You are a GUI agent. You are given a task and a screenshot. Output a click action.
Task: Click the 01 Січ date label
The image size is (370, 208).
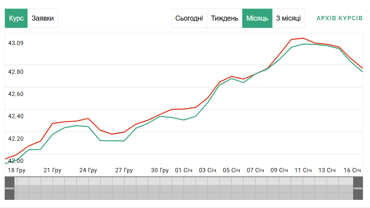[184, 170]
